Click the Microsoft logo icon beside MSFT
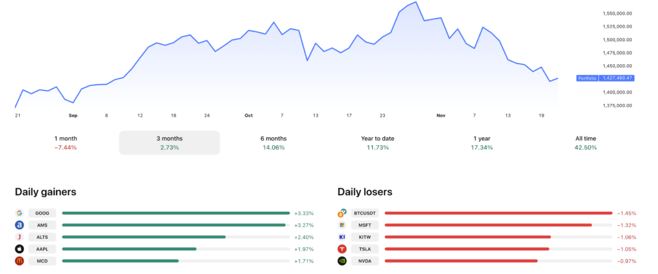 click(342, 225)
